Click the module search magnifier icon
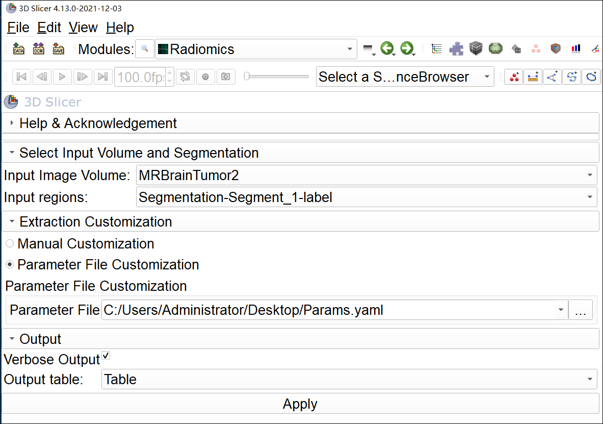This screenshot has width=603, height=424. tap(145, 49)
